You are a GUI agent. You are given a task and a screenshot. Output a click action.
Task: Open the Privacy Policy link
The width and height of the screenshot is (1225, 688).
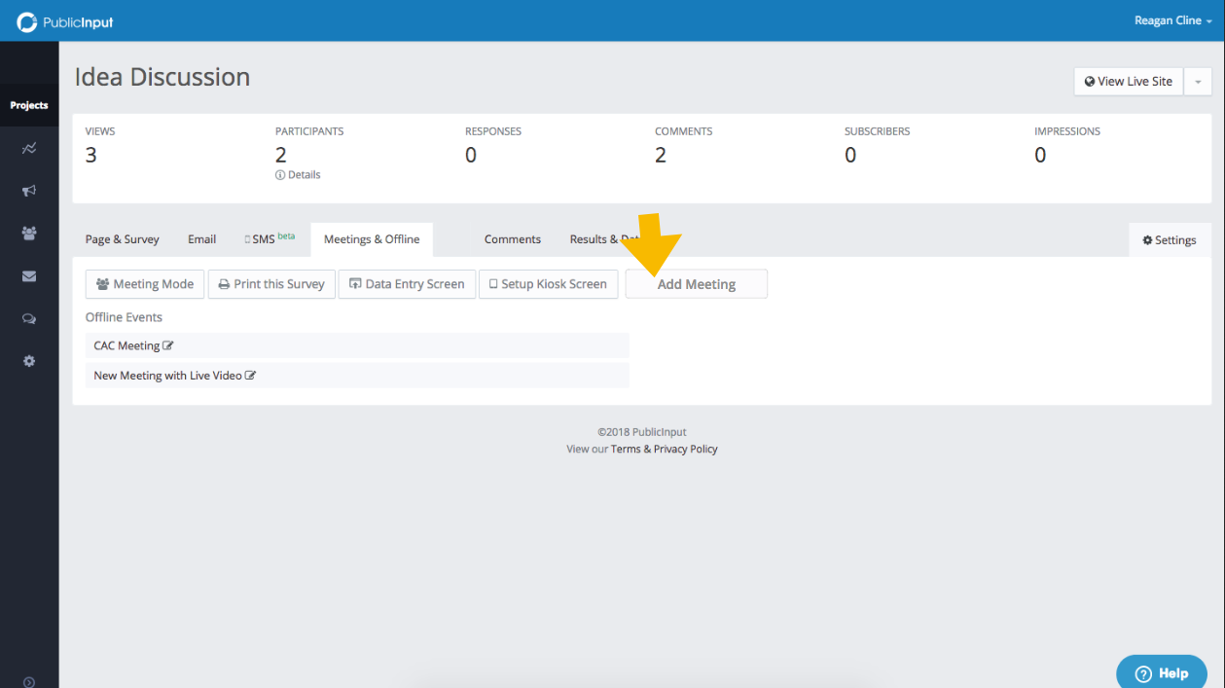coord(685,449)
